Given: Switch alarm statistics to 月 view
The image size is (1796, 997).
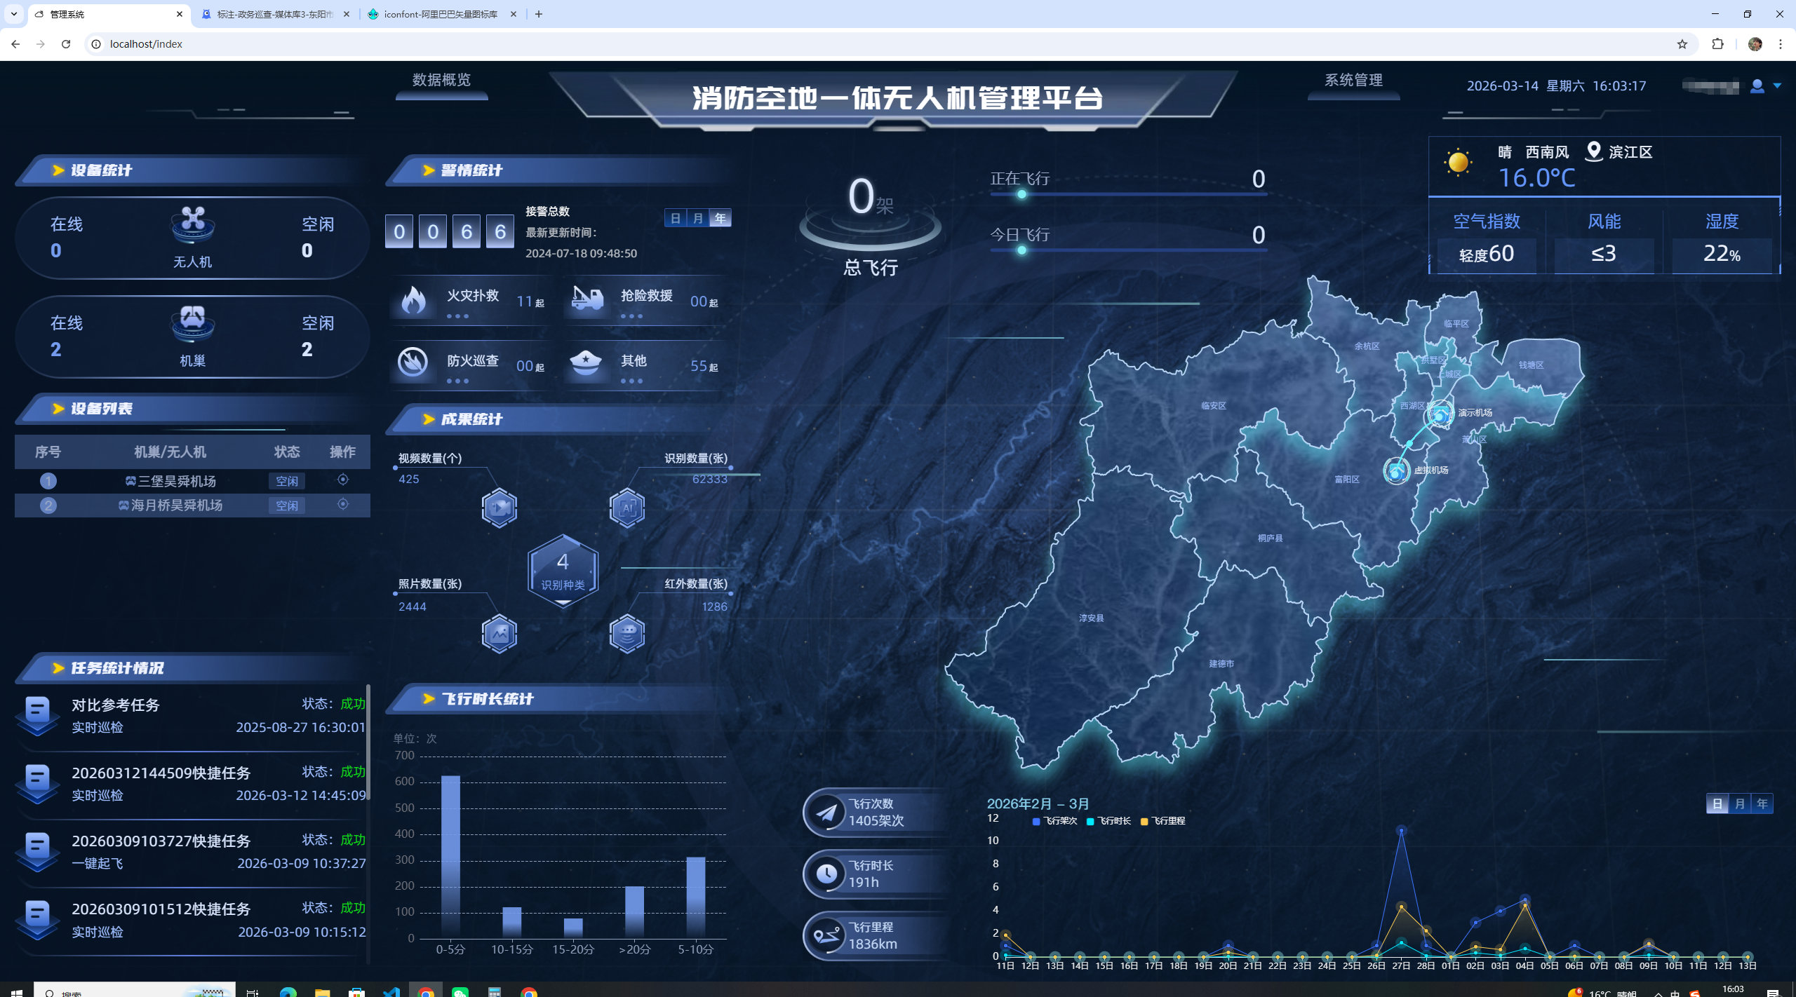Looking at the screenshot, I should [698, 219].
